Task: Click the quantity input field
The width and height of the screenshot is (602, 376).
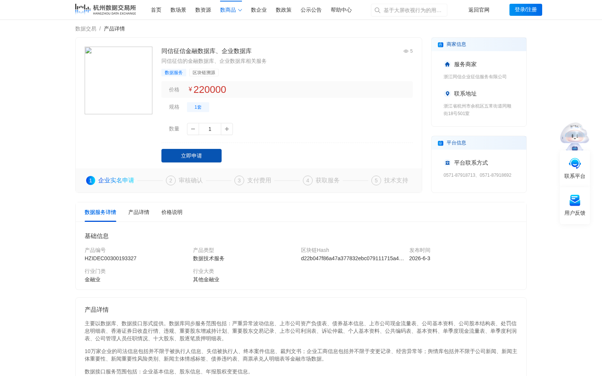Action: pyautogui.click(x=210, y=129)
